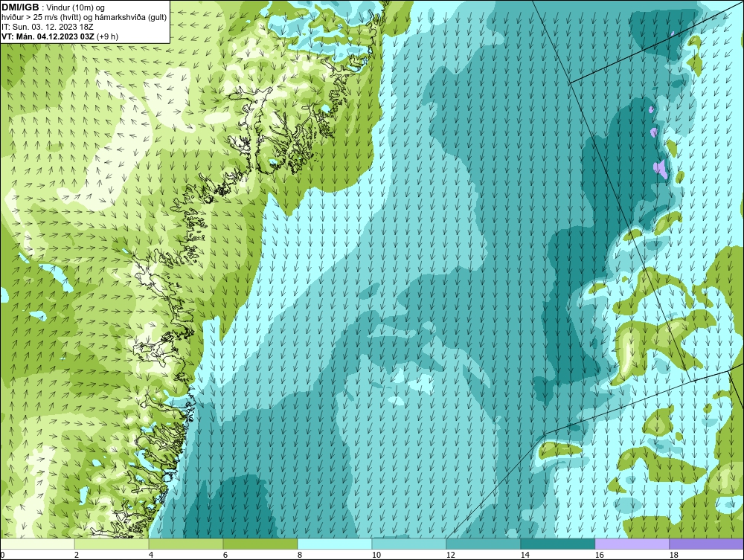744x560 pixels.
Task: Click the 4–6 m/s green legend swatch
Action: [x=186, y=544]
